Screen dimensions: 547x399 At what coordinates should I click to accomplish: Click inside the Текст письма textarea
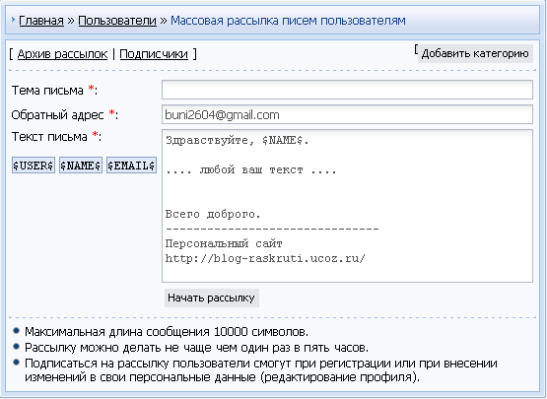tap(347, 206)
